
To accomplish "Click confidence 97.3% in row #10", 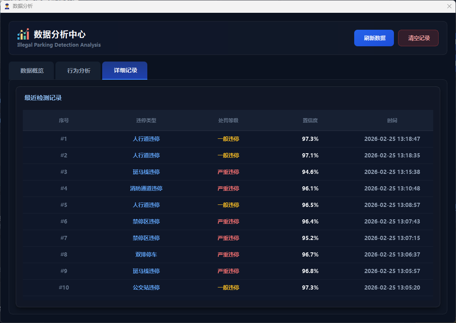I will (310, 287).
